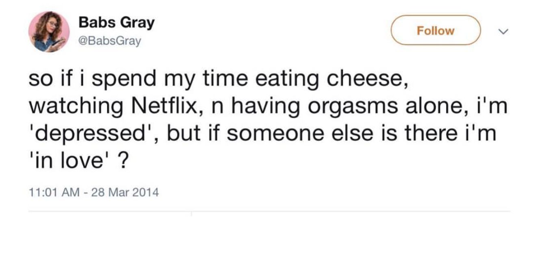Image resolution: width=533 pixels, height=258 pixels.
Task: Open the Babs Gray display name link
Action: (117, 23)
